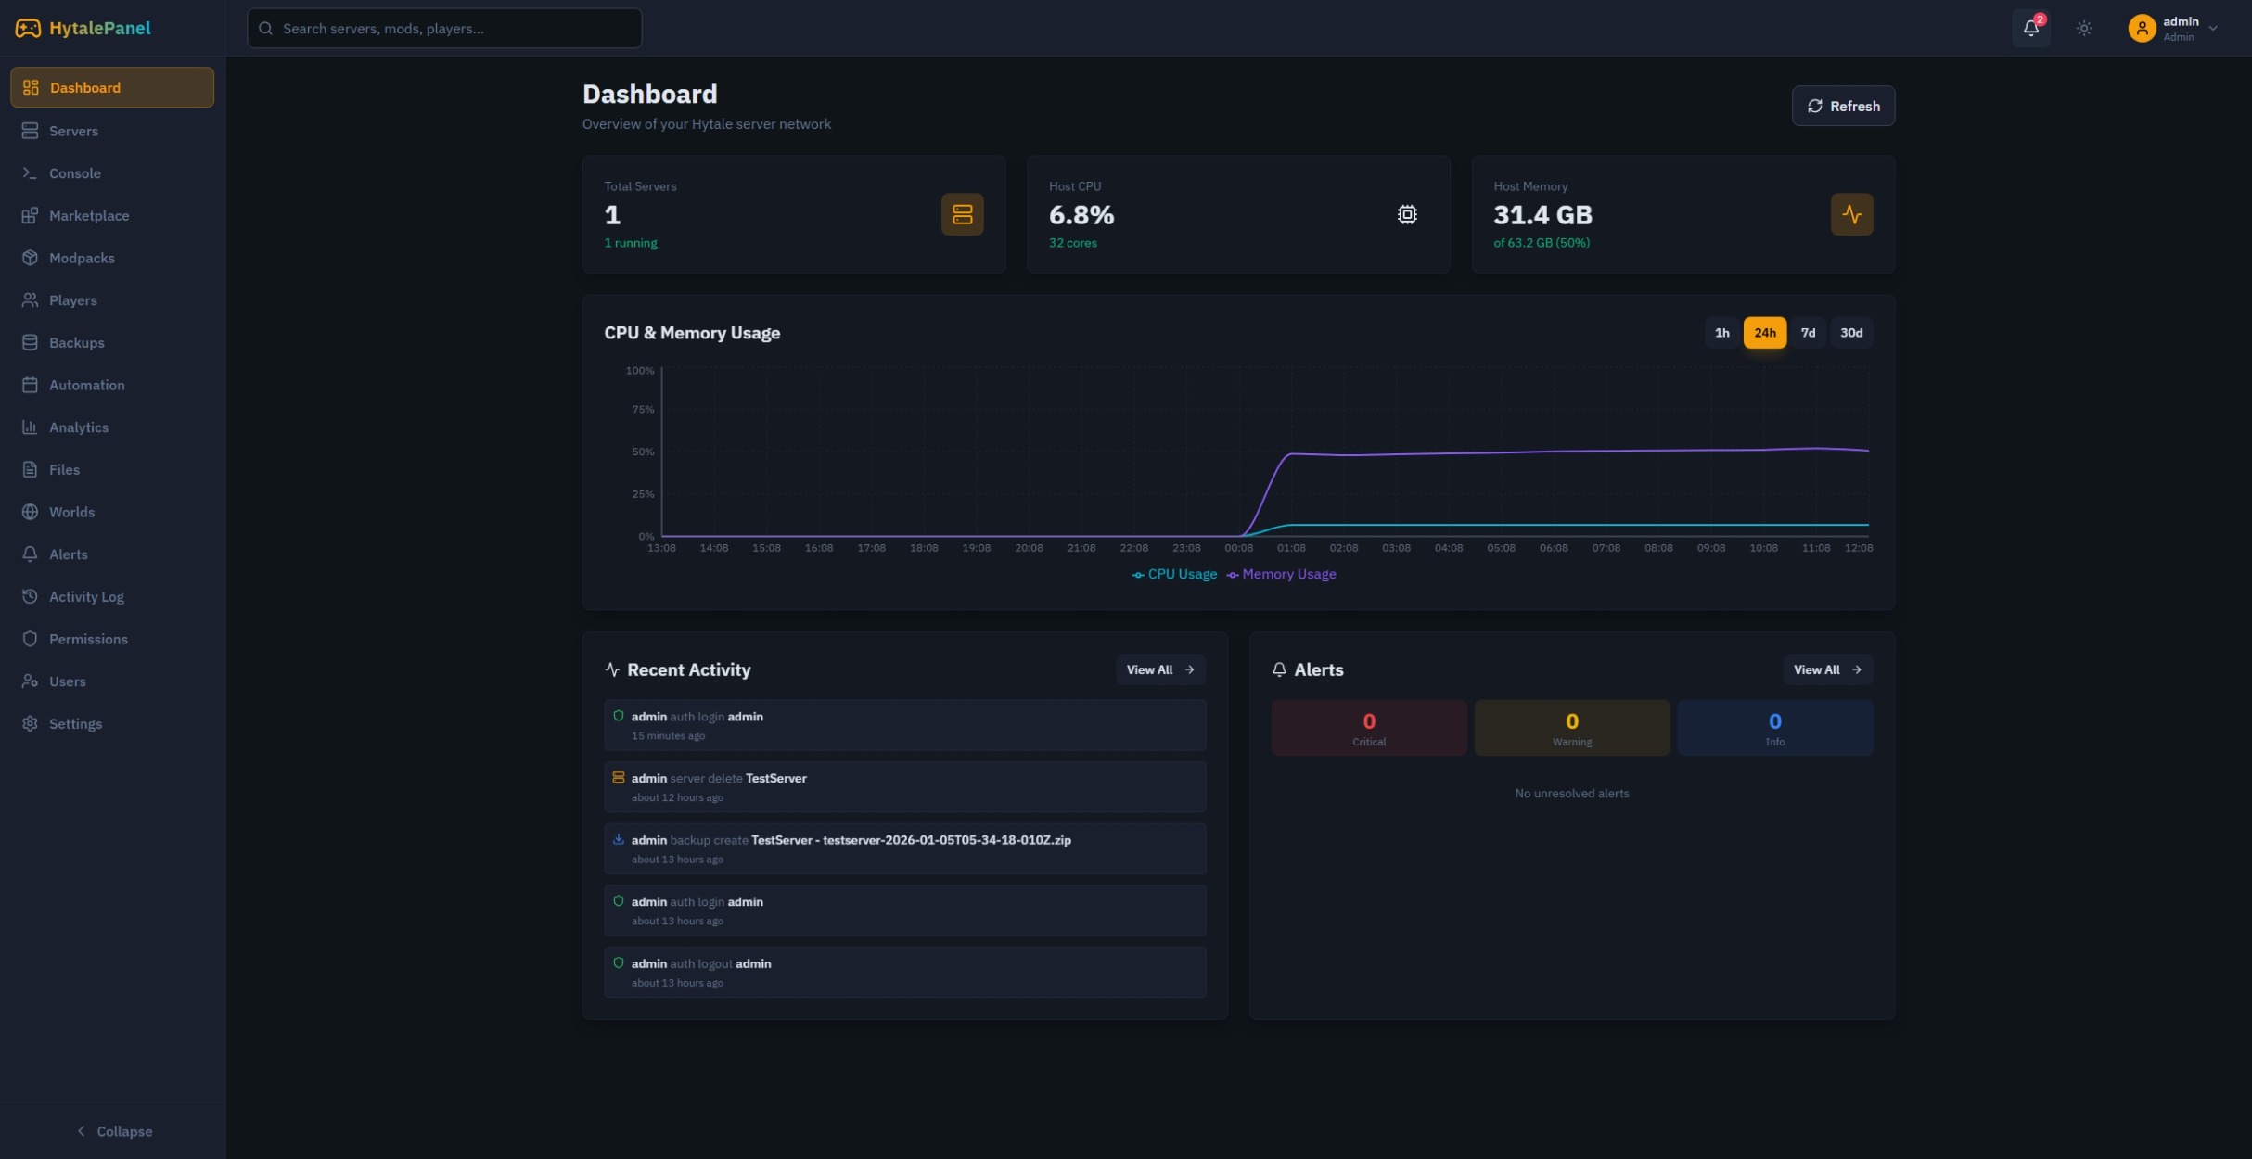The image size is (2252, 1159).
Task: Switch to light mode with the sun toggle
Action: click(2083, 28)
